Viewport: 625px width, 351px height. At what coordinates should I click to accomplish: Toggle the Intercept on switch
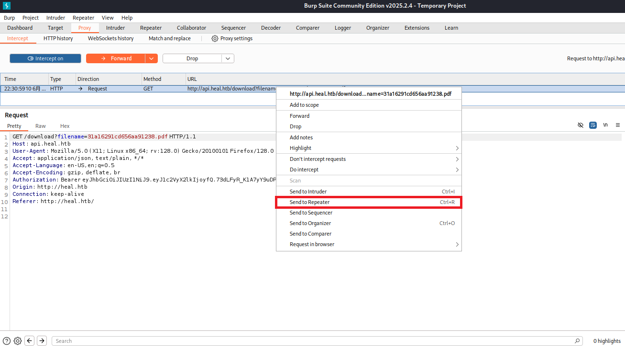[45, 58]
